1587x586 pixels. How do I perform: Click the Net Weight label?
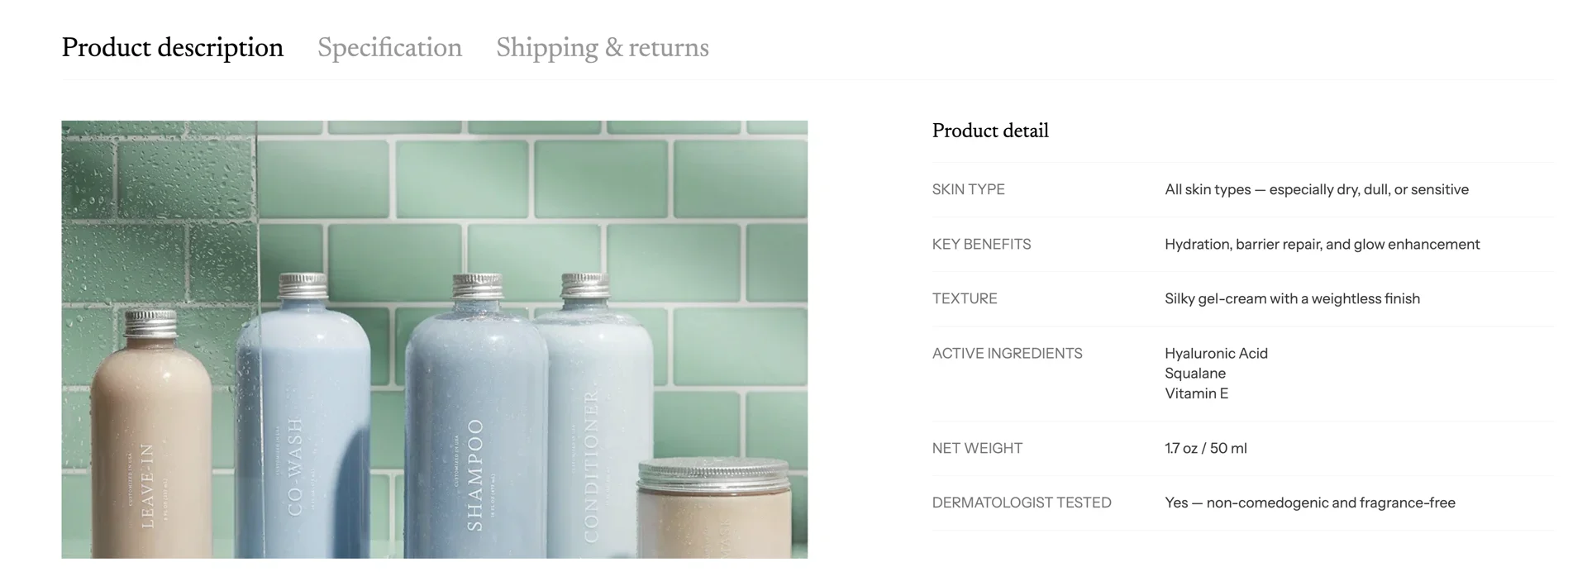tap(977, 448)
